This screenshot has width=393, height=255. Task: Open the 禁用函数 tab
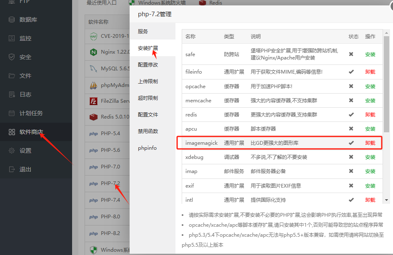(x=153, y=131)
